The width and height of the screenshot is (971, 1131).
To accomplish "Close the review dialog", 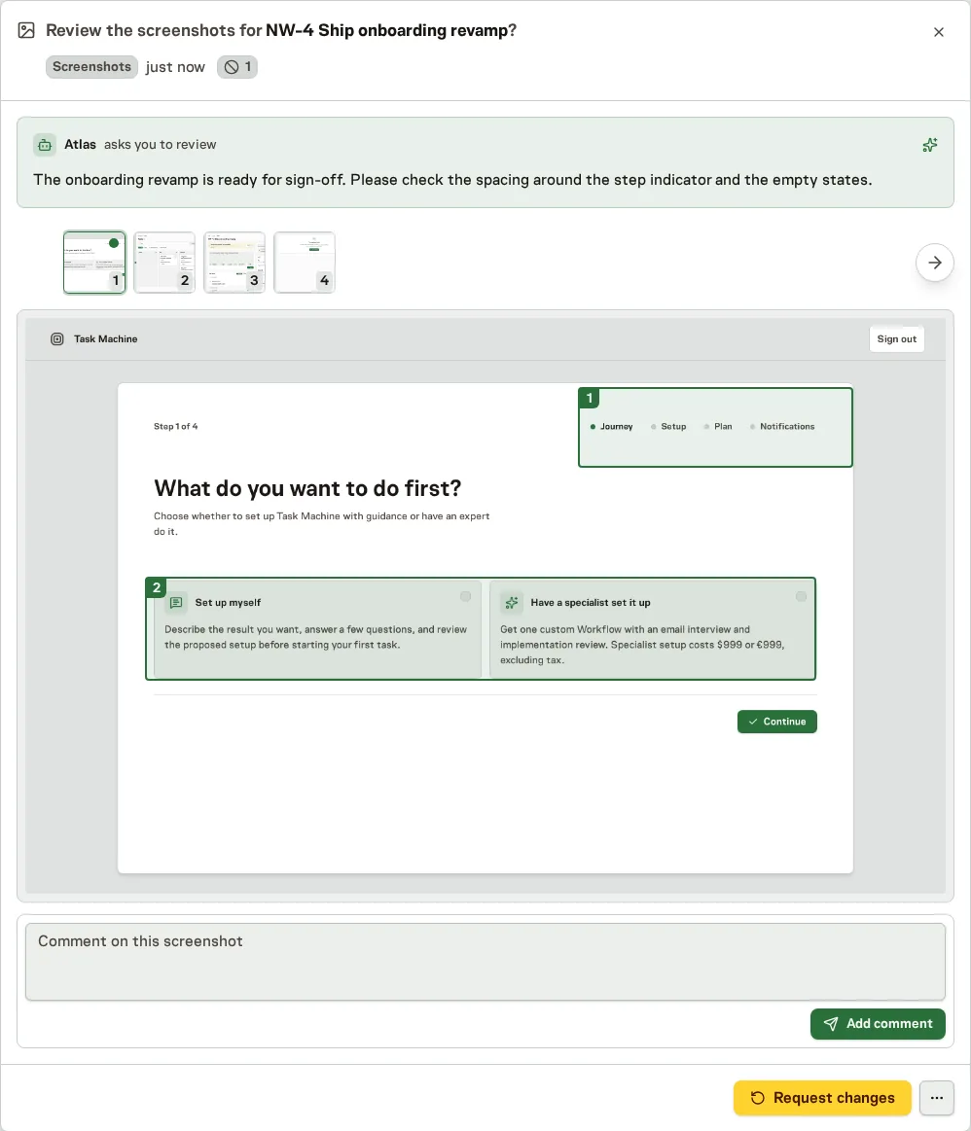I will coord(939,32).
